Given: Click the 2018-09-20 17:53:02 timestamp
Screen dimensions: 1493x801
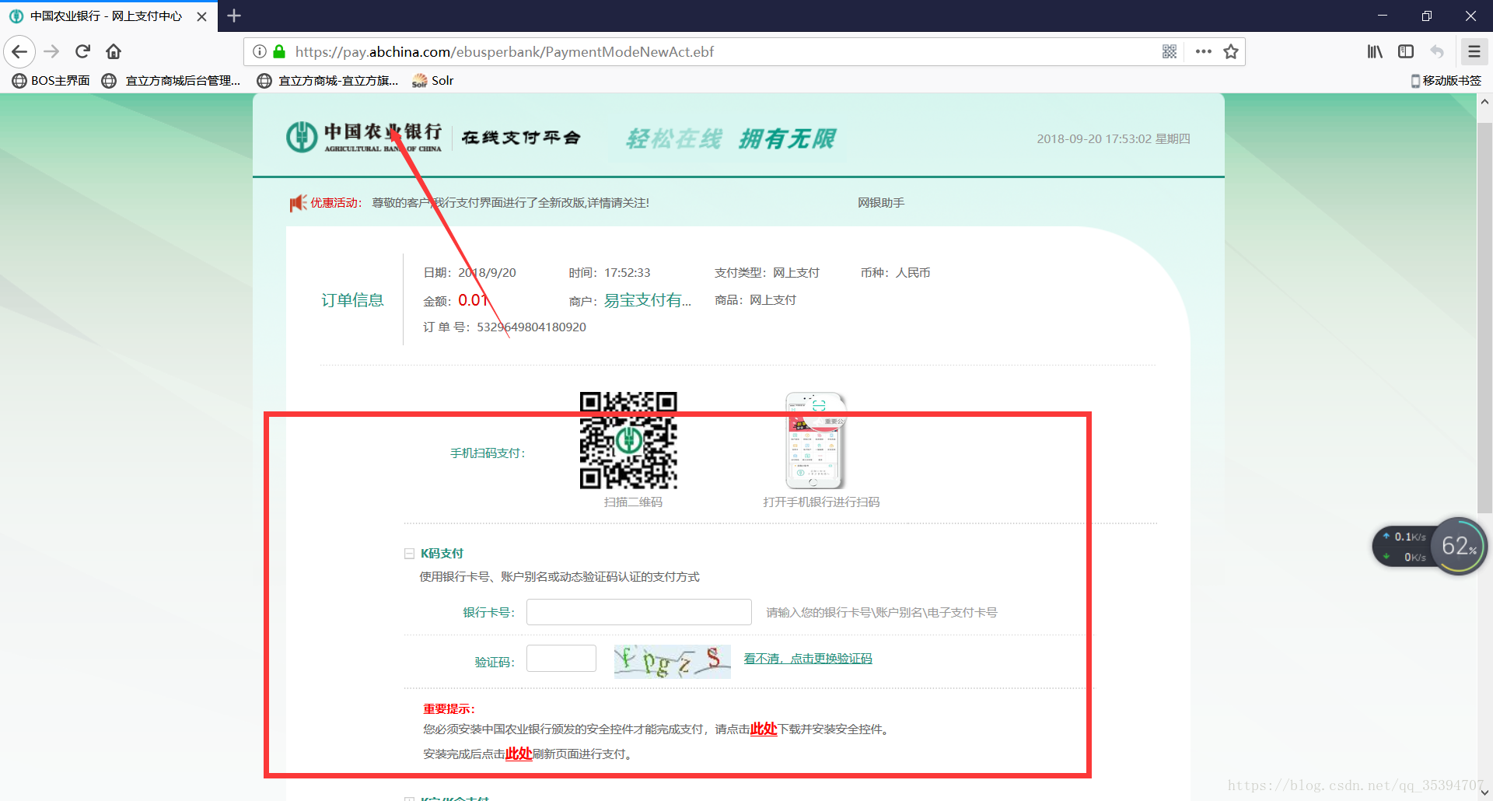Looking at the screenshot, I should click(1113, 138).
